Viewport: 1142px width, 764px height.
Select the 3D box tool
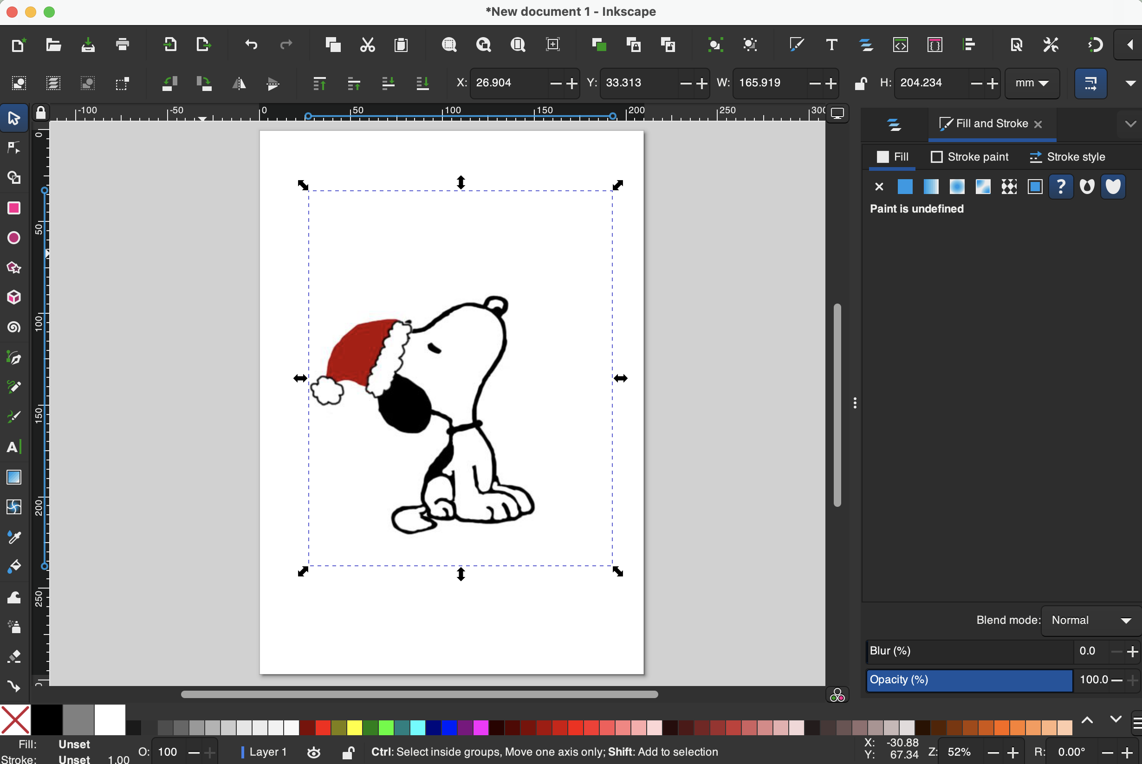click(x=13, y=297)
